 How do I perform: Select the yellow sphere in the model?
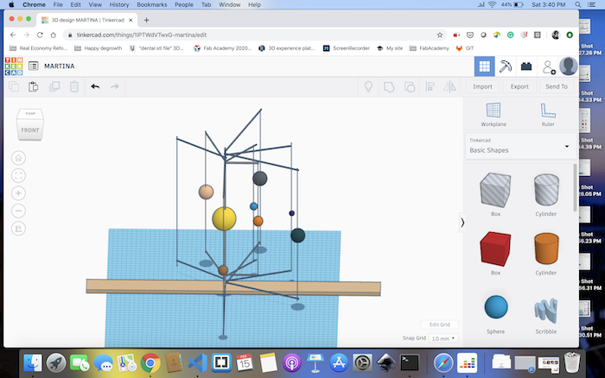click(x=224, y=219)
